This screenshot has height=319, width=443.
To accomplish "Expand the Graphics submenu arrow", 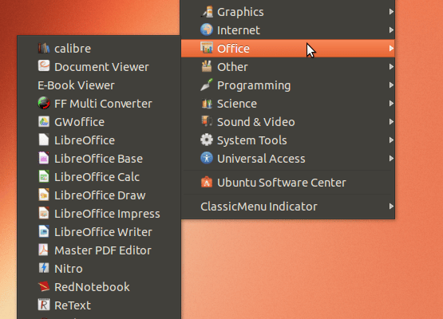I will click(391, 12).
